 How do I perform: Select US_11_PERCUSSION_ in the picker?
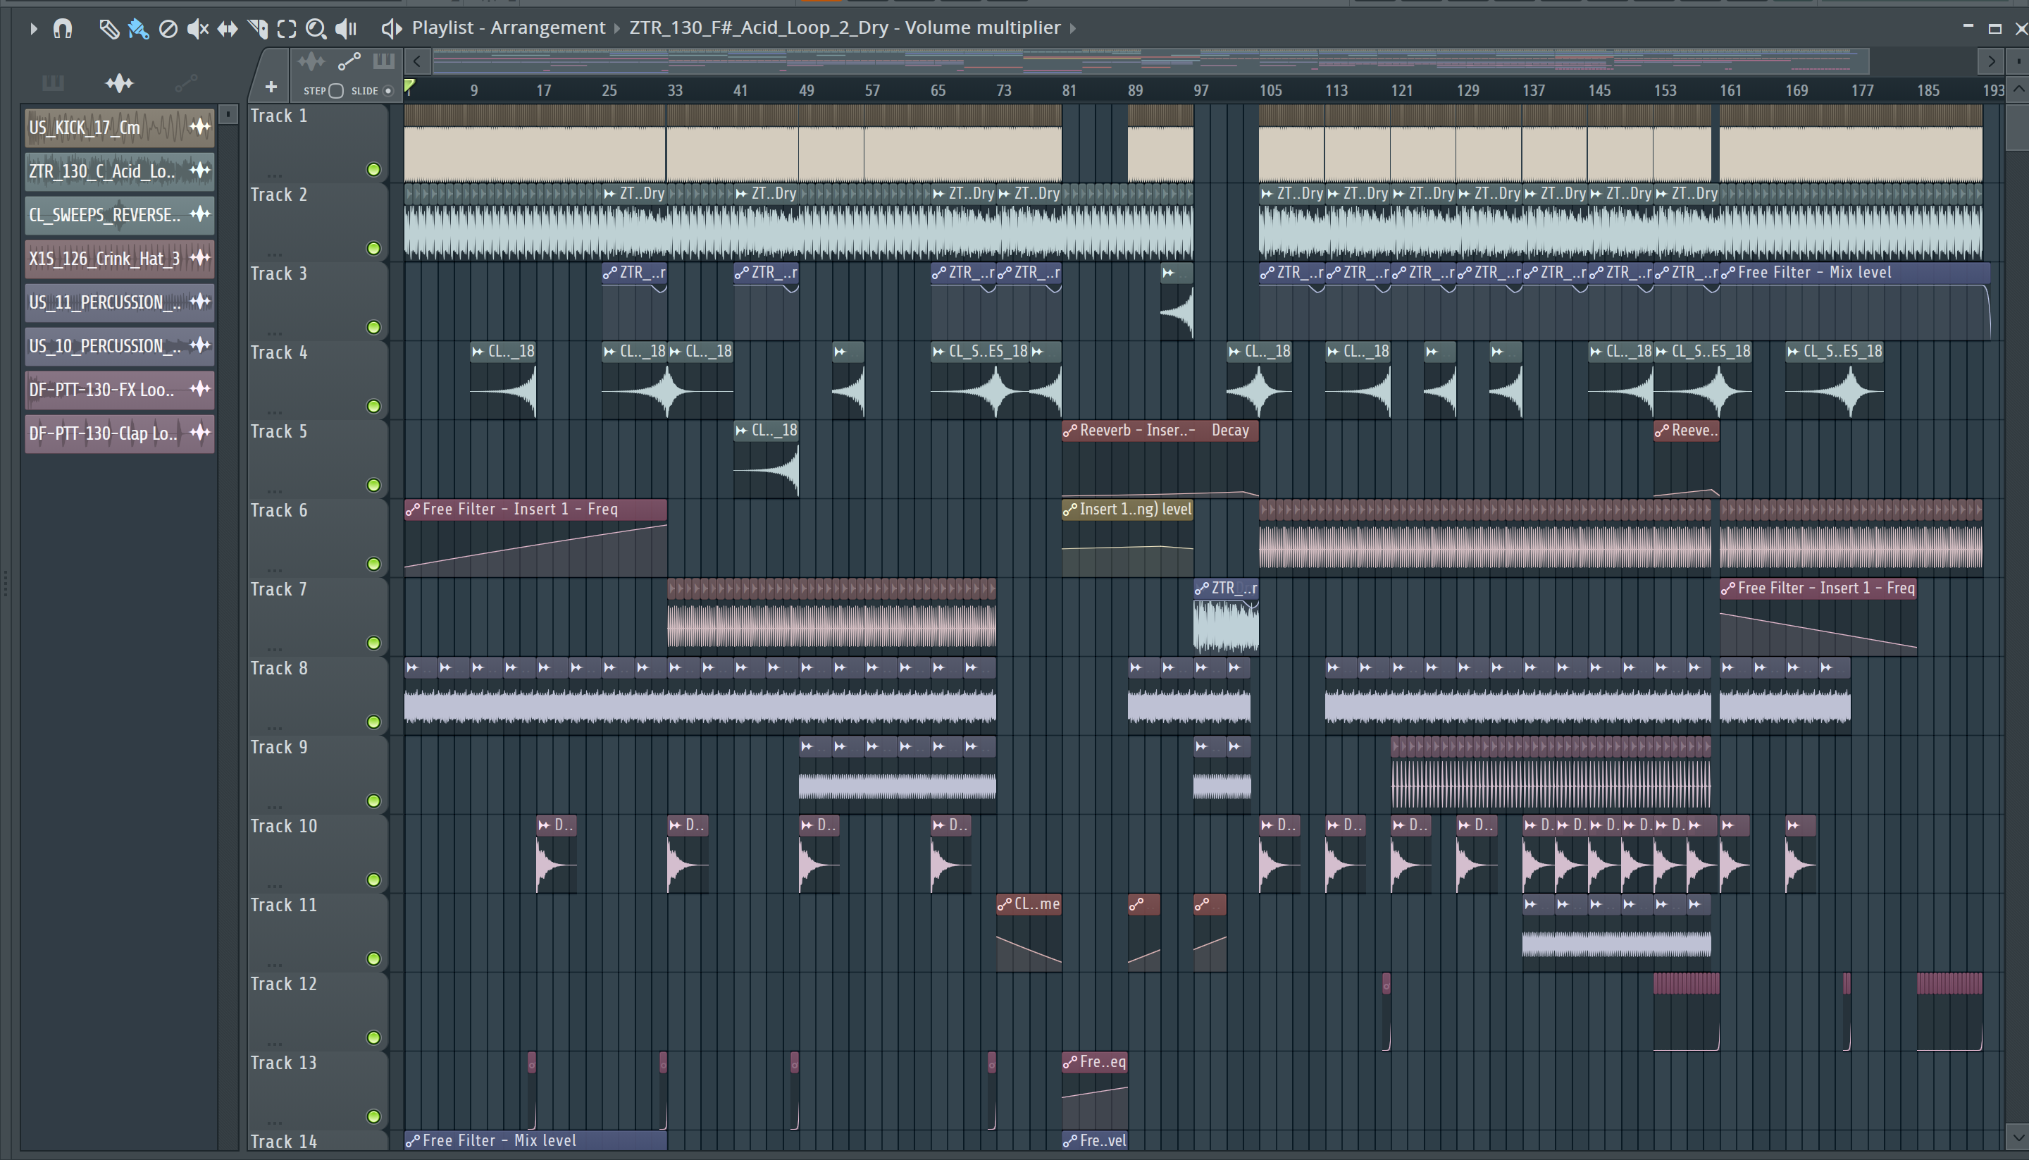coord(120,303)
